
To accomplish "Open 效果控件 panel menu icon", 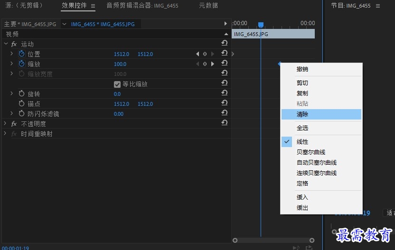I will [93, 6].
